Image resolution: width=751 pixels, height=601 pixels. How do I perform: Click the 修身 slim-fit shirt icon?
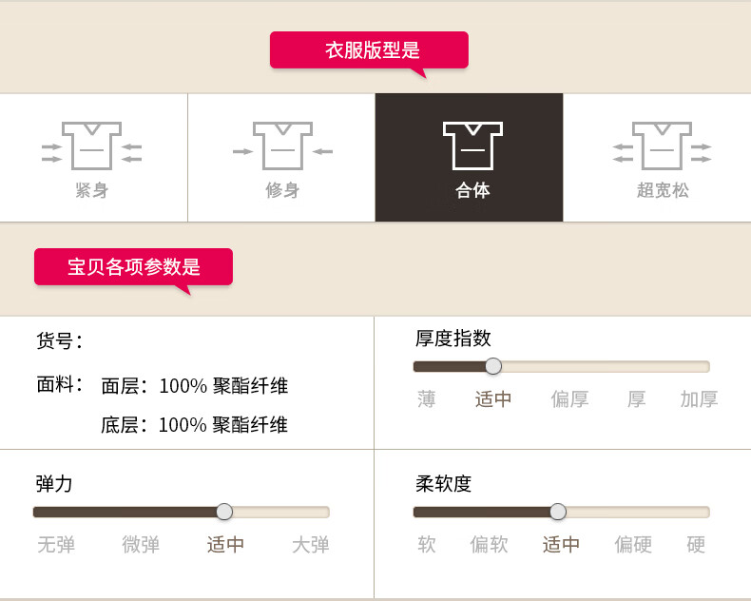click(282, 145)
